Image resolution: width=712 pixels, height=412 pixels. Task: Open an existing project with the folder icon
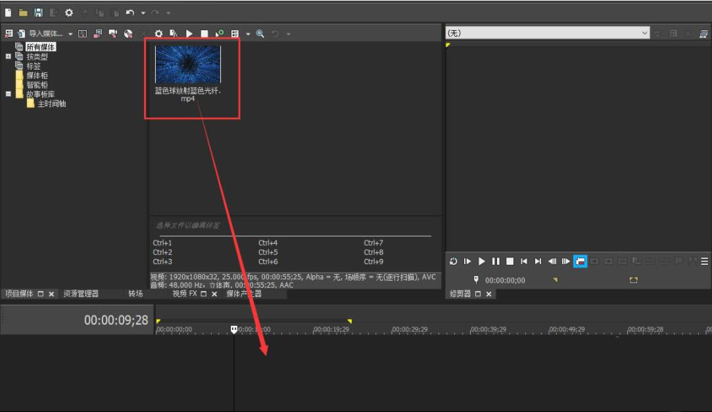(x=23, y=11)
